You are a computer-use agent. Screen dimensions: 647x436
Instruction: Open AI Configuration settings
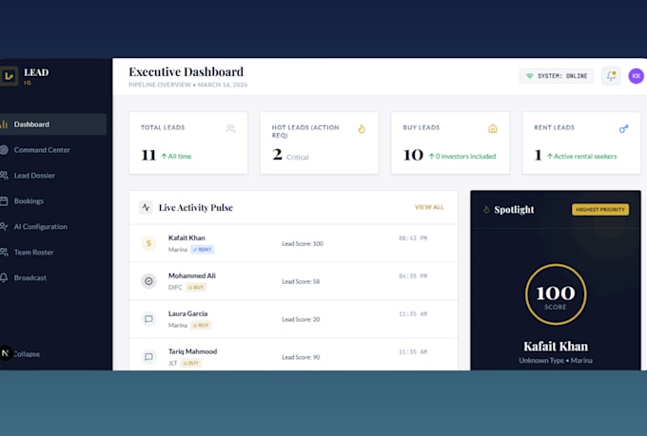click(x=40, y=227)
